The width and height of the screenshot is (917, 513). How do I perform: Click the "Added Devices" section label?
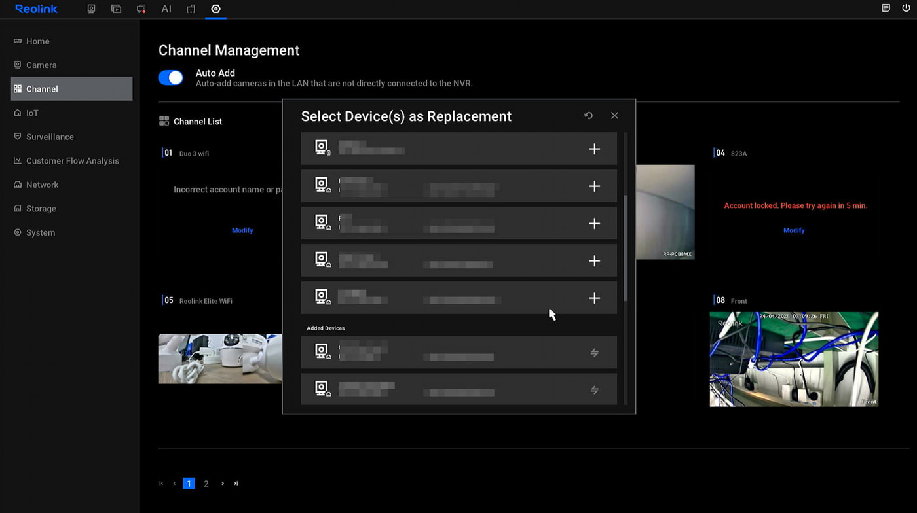pos(326,328)
